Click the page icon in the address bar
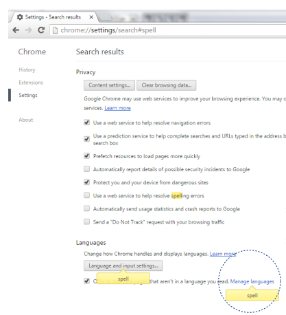This screenshot has height=315, width=286. (x=55, y=30)
